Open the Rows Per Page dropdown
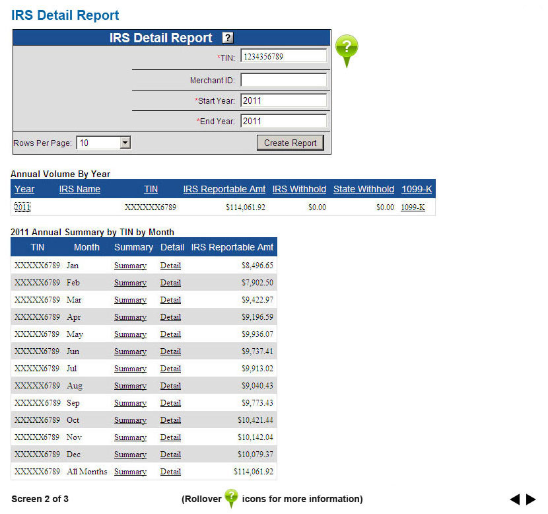This screenshot has height=514, width=548. [104, 143]
